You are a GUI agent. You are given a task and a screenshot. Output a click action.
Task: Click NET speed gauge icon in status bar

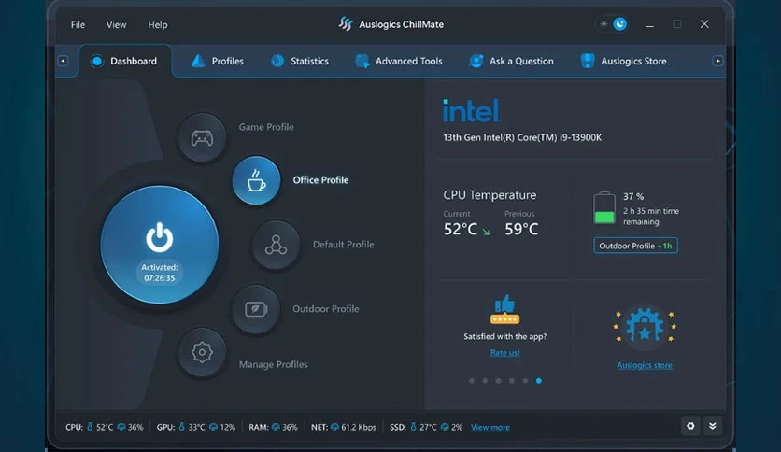point(334,427)
